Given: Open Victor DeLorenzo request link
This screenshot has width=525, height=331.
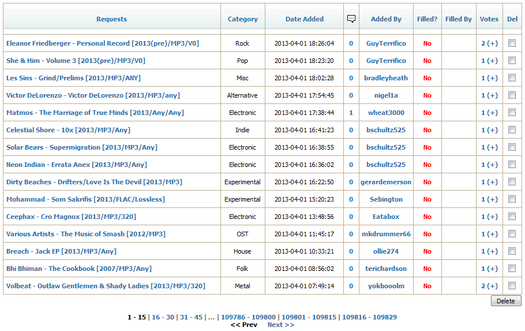Looking at the screenshot, I should click(93, 95).
